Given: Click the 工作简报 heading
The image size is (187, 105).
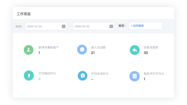Looking at the screenshot, I should point(24,14).
